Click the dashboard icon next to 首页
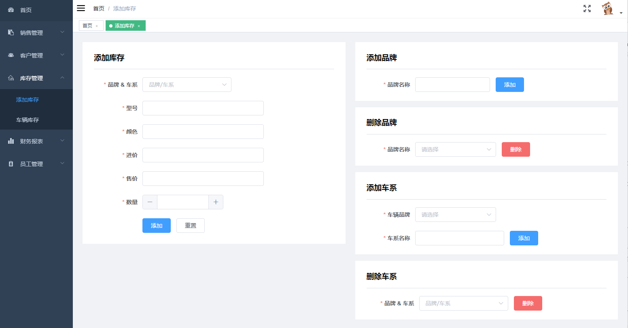 11,10
